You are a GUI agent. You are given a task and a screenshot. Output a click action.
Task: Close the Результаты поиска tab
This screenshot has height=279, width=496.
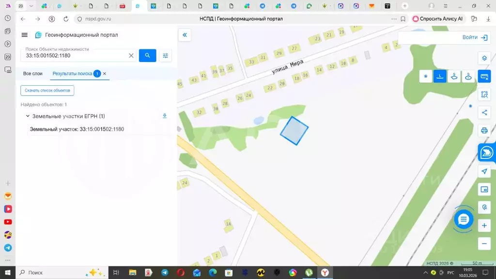[105, 74]
